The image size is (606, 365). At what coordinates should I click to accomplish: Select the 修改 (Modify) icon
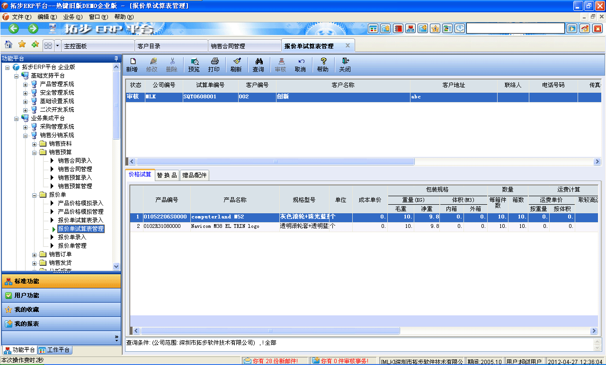tap(152, 65)
